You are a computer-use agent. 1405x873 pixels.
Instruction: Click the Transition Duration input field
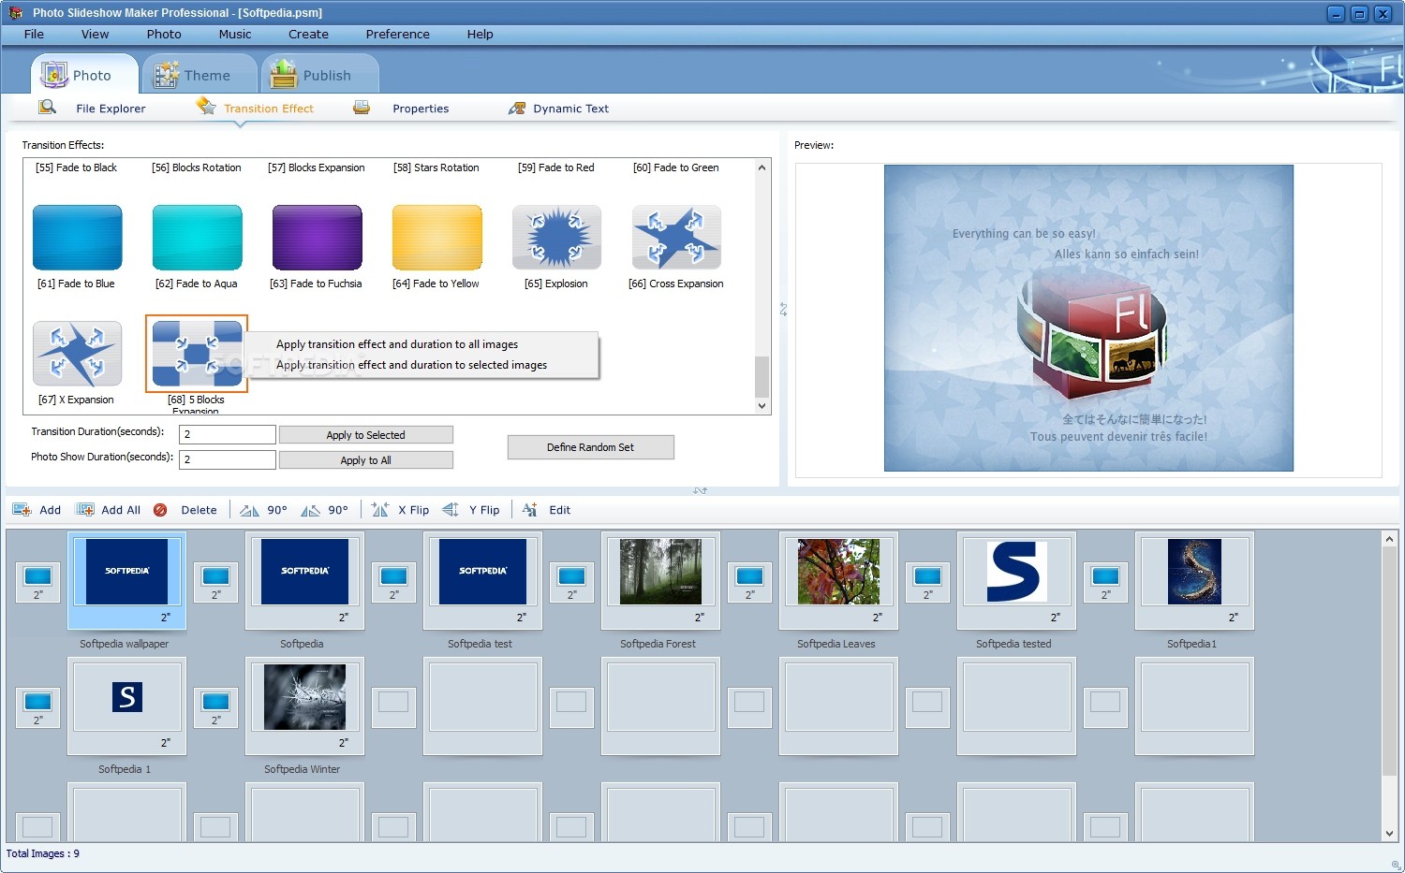(228, 434)
